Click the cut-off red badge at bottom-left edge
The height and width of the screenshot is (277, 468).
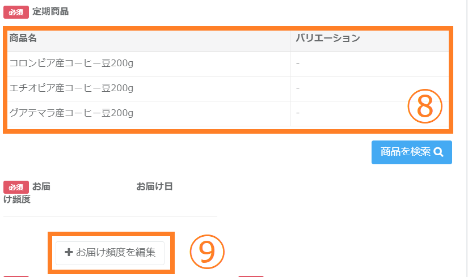click(x=16, y=276)
